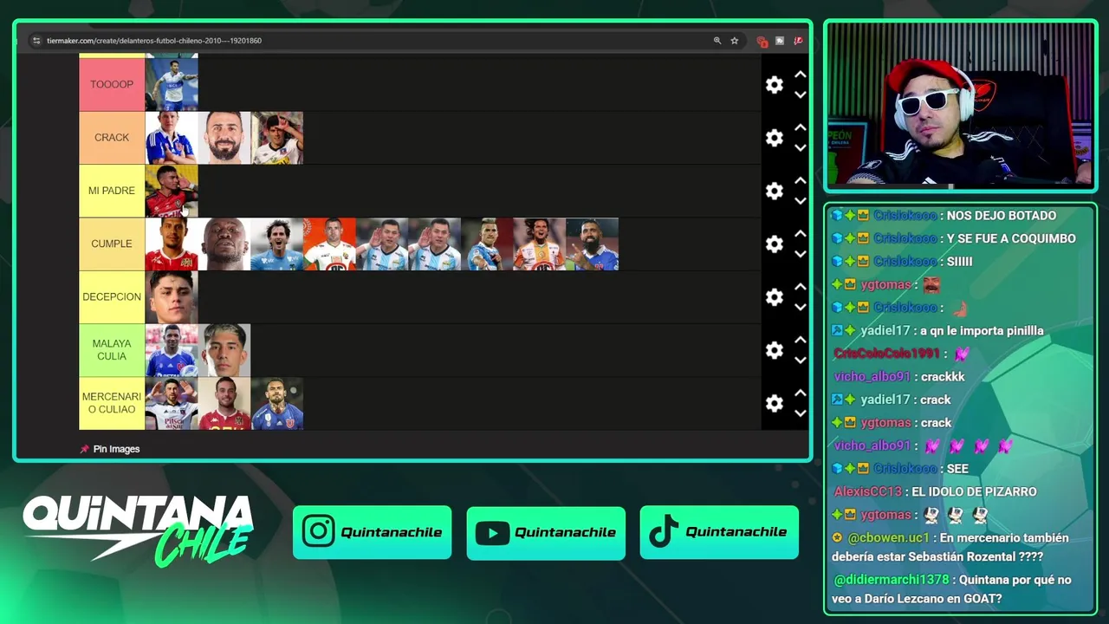
Task: Move CRACK tier up with arrow
Action: (x=801, y=127)
